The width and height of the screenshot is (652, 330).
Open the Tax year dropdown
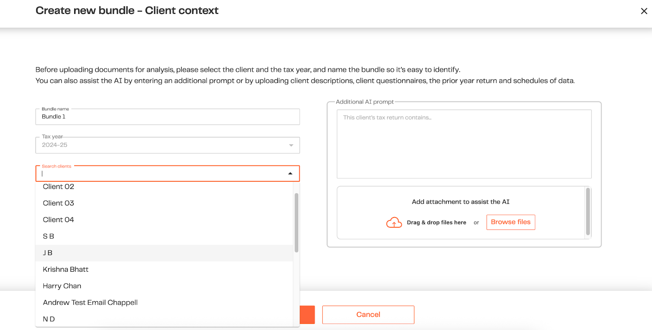pyautogui.click(x=291, y=145)
